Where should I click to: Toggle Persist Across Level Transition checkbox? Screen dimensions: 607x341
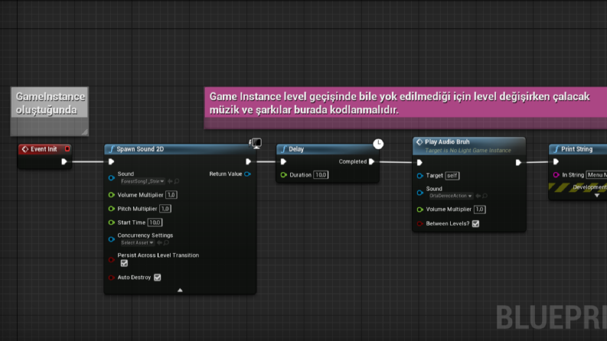124,263
